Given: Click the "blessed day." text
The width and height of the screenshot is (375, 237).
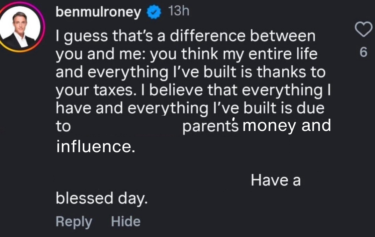Looking at the screenshot, I should coord(101,199).
